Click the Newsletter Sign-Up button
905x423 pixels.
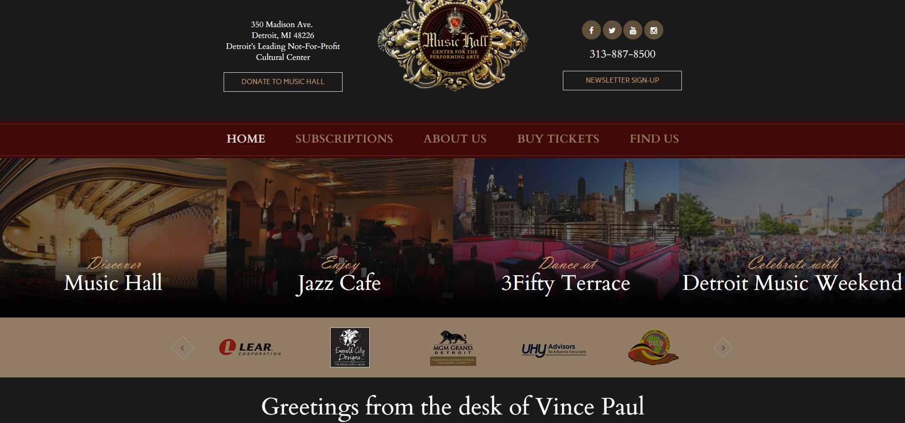coord(622,80)
